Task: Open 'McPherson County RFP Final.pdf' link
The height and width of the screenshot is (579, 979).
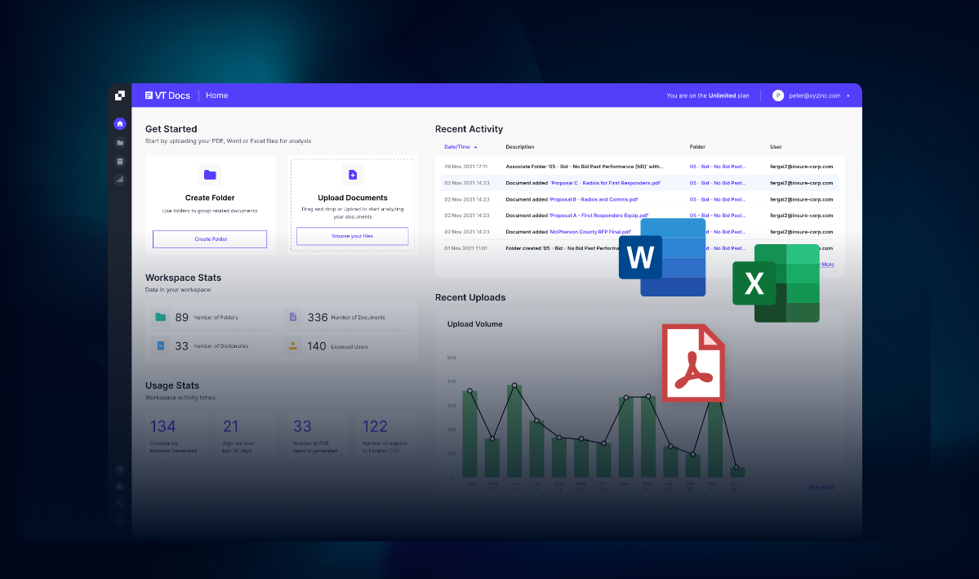Action: [x=590, y=231]
